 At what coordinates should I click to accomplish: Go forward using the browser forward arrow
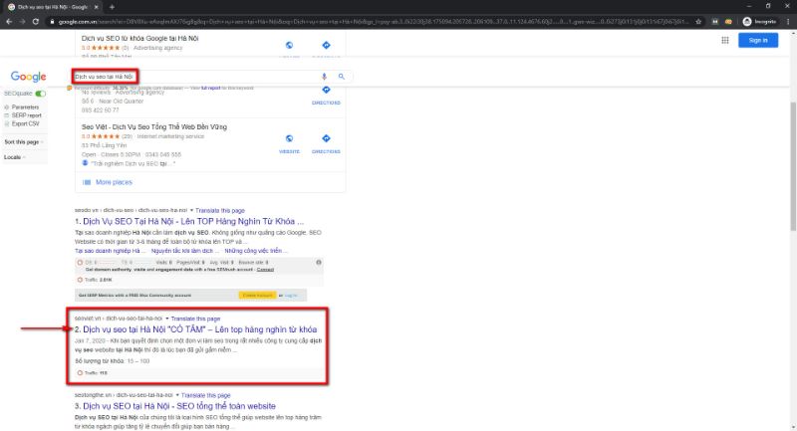coord(22,21)
